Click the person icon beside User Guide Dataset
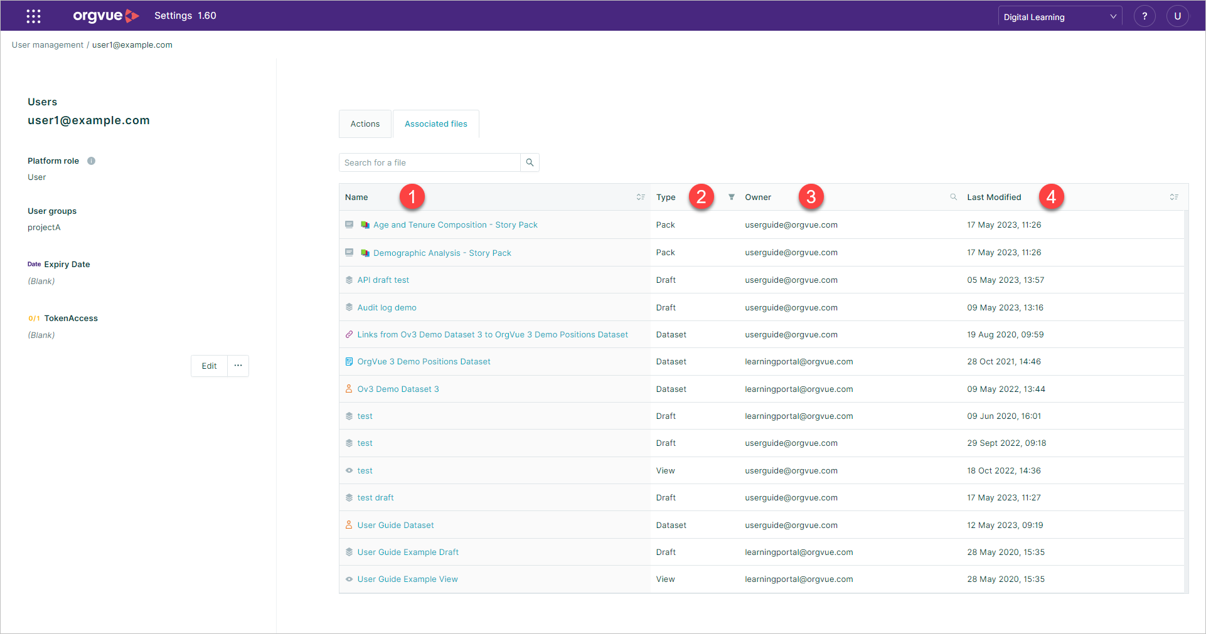This screenshot has width=1206, height=634. point(350,525)
